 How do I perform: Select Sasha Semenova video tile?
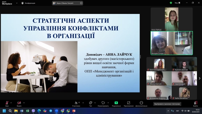(184, 92)
